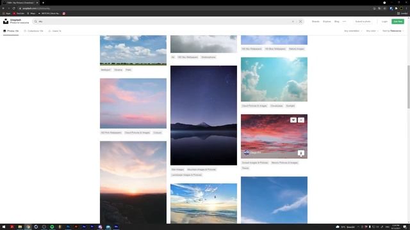Open the Brands menu link
410x230 pixels.
coord(316,21)
